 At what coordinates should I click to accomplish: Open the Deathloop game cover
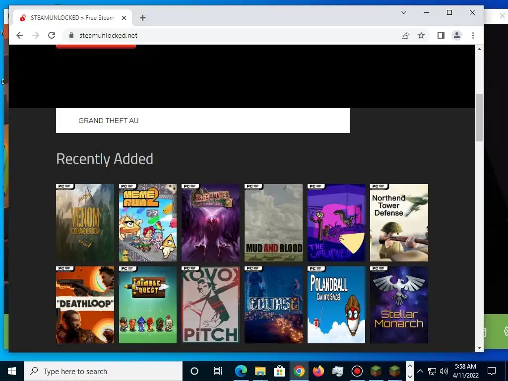[x=85, y=305]
